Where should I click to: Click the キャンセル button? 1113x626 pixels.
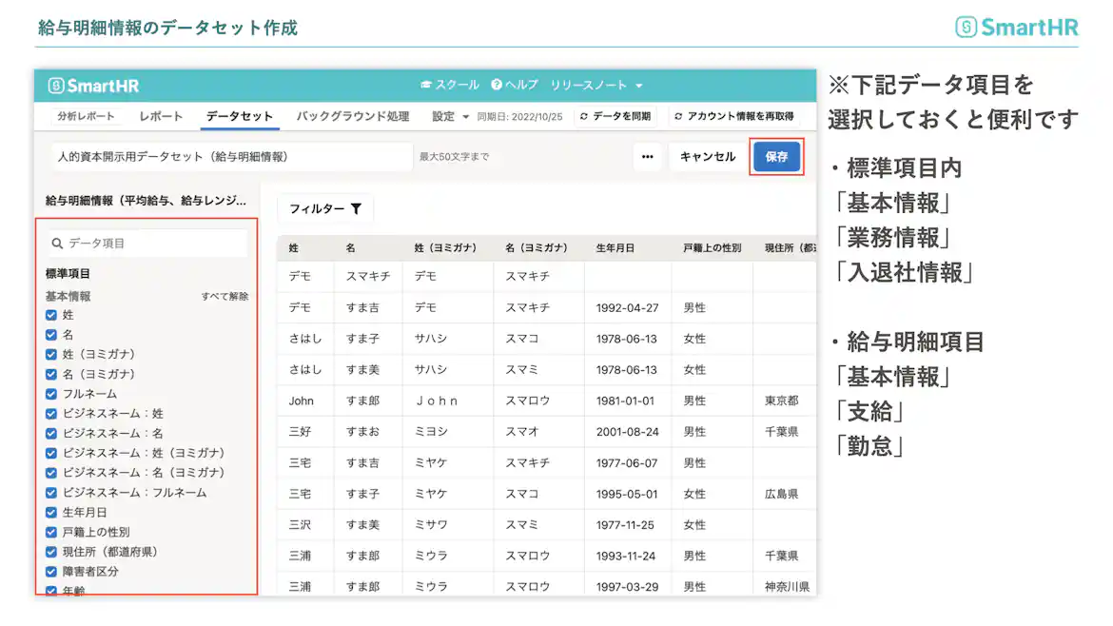pos(709,156)
